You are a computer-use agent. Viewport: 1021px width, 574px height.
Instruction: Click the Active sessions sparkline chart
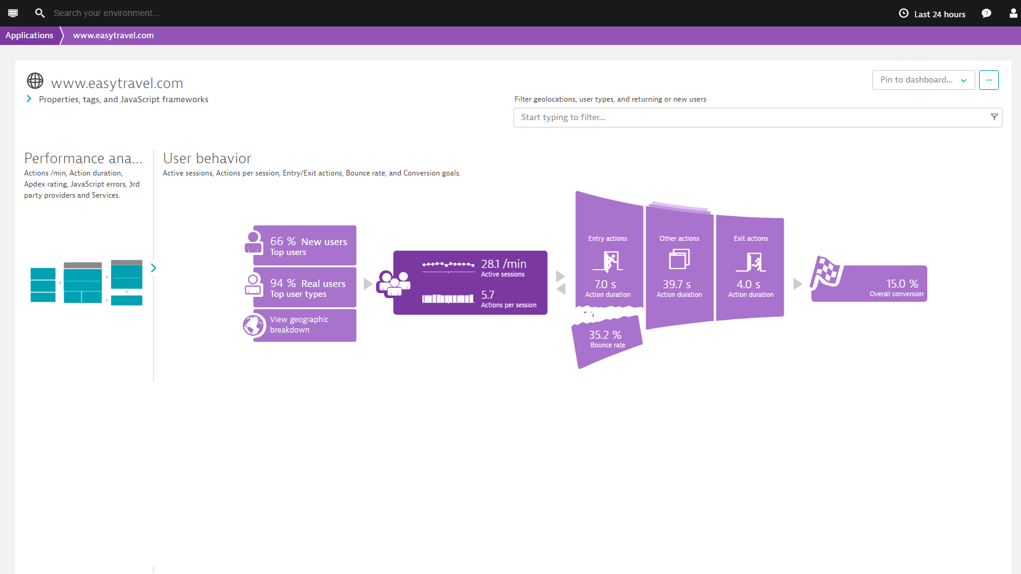click(x=448, y=265)
